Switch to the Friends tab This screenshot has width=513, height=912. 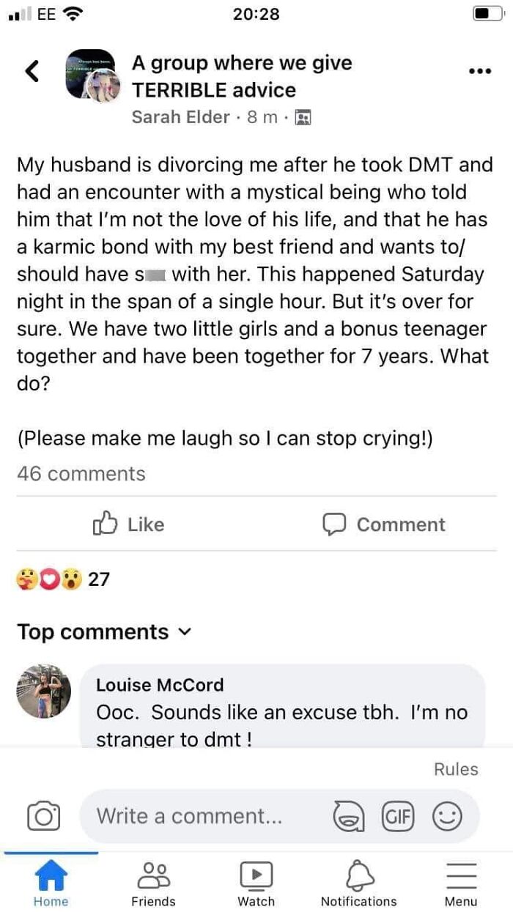point(153,883)
